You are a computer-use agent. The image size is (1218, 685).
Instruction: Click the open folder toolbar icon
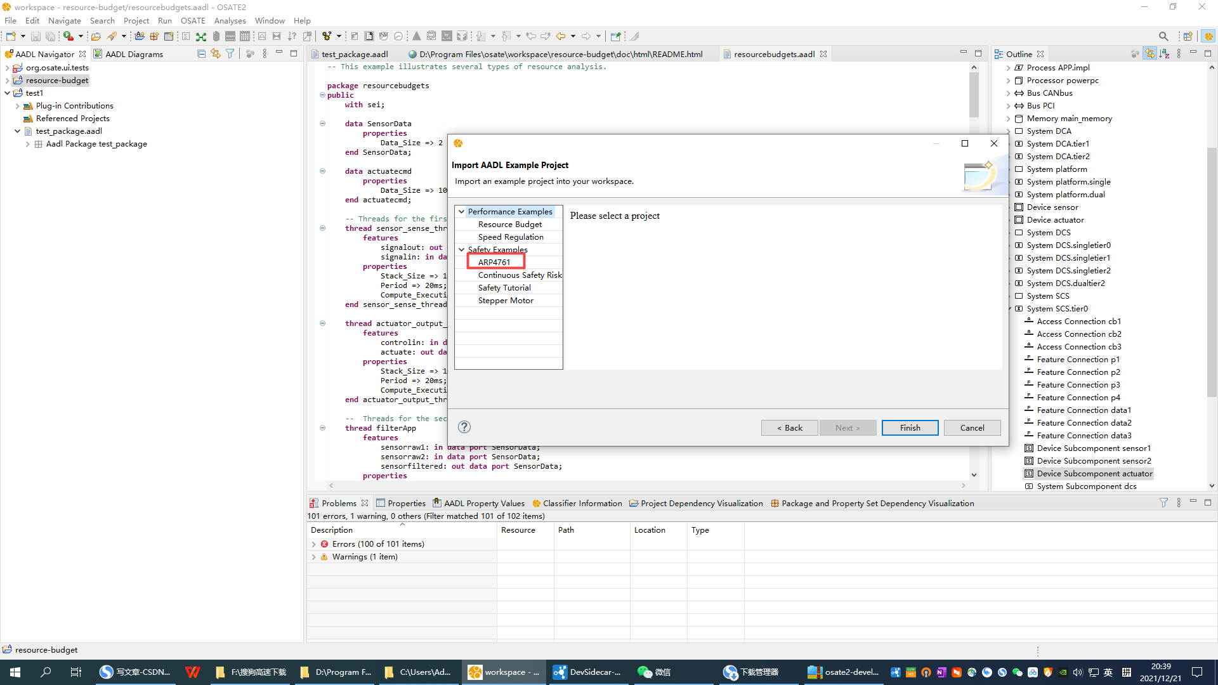[x=96, y=36]
